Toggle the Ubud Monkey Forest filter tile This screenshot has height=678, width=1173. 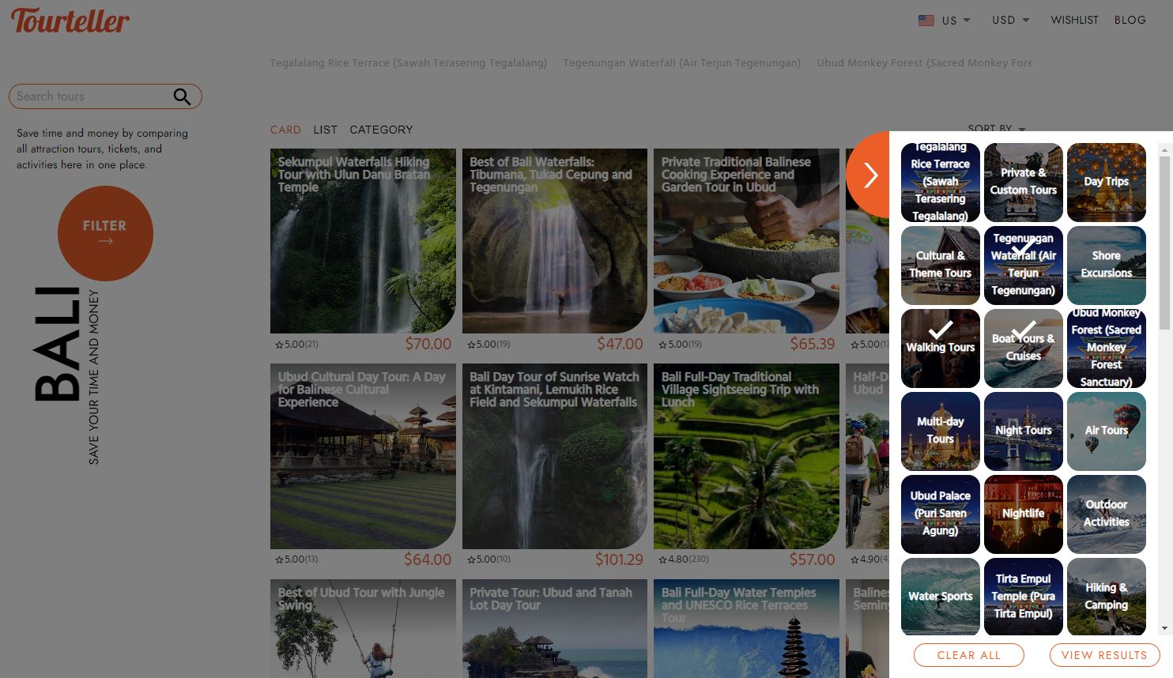(1107, 348)
